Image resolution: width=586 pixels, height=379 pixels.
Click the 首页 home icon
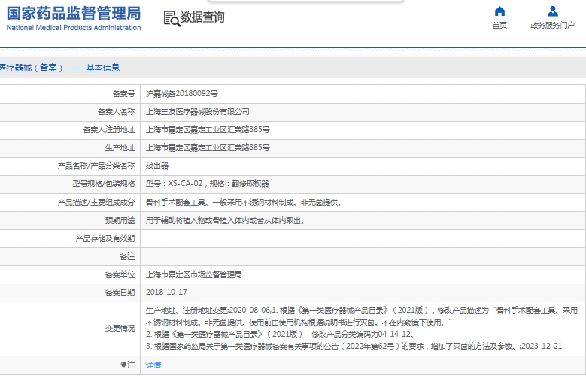pos(499,11)
